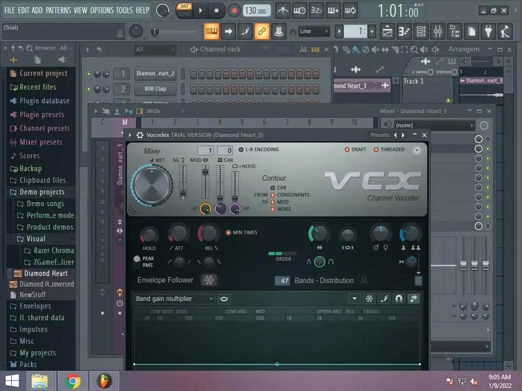Viewport: 522px width, 391px height.
Task: Switch the PEAK / RMS toggle
Action: tap(137, 261)
